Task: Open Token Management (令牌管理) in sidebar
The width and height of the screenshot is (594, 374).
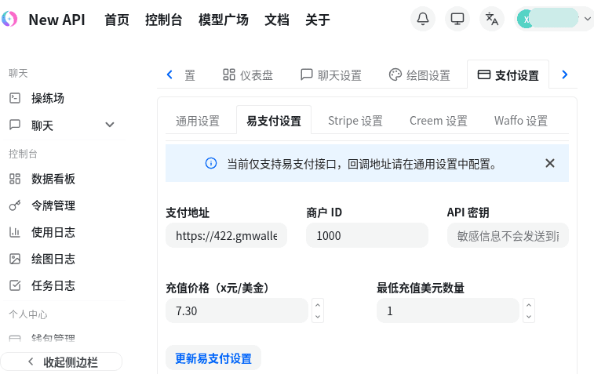Action: [x=53, y=205]
